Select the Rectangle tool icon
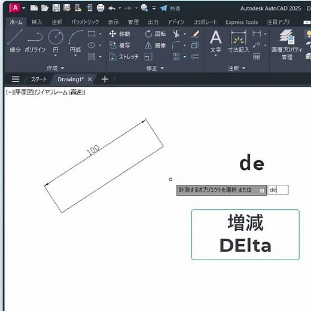The height and width of the screenshot is (311, 311). coord(92,33)
